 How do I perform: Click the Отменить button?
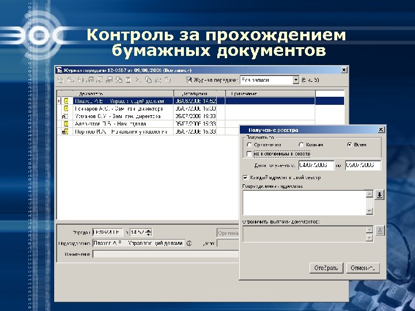[363, 268]
